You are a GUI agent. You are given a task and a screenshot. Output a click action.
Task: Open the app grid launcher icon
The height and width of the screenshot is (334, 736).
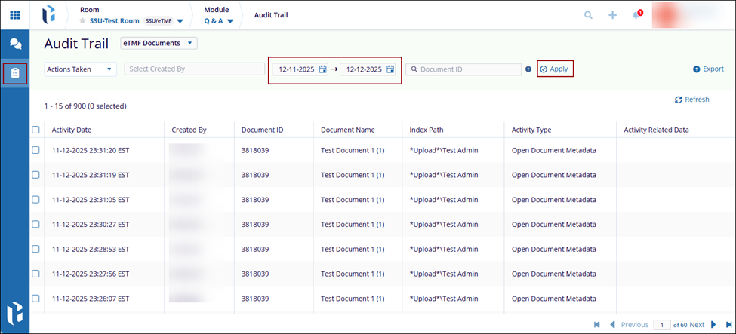click(x=15, y=14)
